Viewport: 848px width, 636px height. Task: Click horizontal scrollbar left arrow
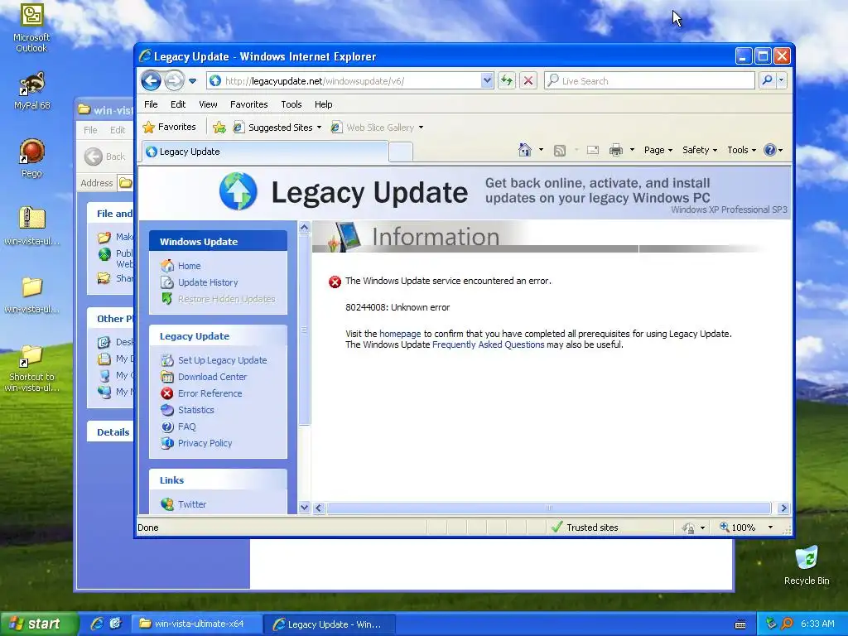[319, 508]
